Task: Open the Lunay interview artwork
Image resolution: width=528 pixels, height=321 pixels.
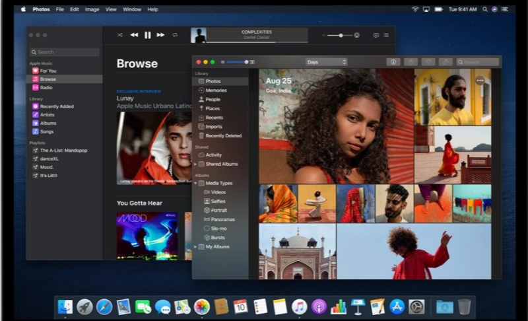Action: [x=154, y=148]
